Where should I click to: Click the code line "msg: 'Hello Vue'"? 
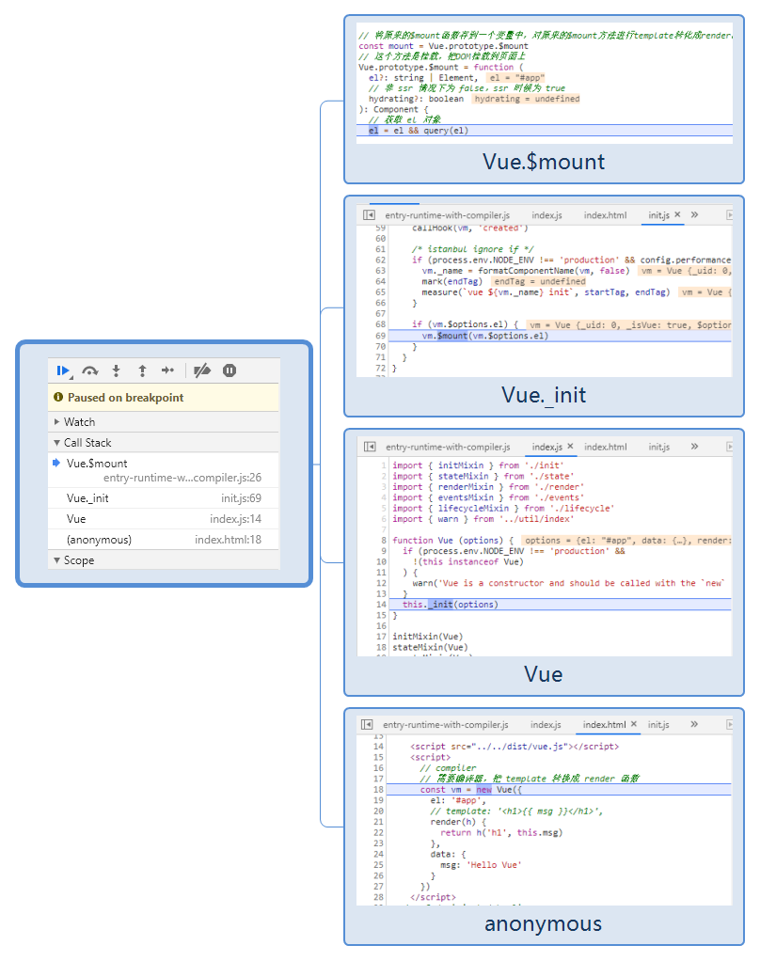point(481,865)
